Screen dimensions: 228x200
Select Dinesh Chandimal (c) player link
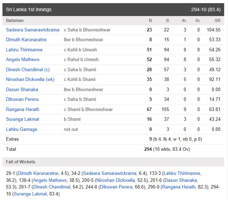tap(28, 69)
